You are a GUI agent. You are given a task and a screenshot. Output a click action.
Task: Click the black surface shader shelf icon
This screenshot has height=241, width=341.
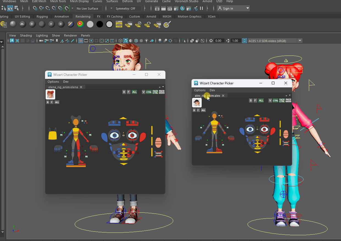100,24
